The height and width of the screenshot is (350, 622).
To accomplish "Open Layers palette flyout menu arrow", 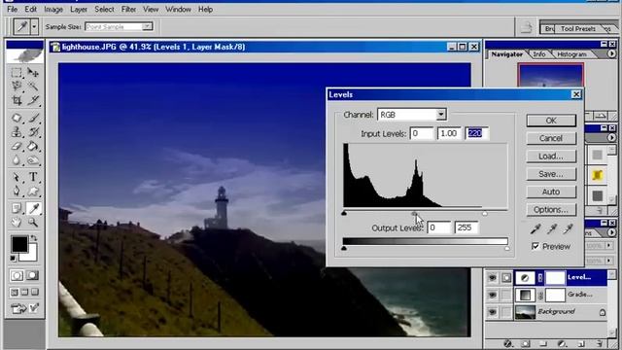I will coord(611,231).
